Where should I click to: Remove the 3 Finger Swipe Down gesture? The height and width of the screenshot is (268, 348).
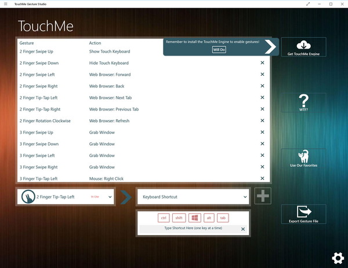262,144
